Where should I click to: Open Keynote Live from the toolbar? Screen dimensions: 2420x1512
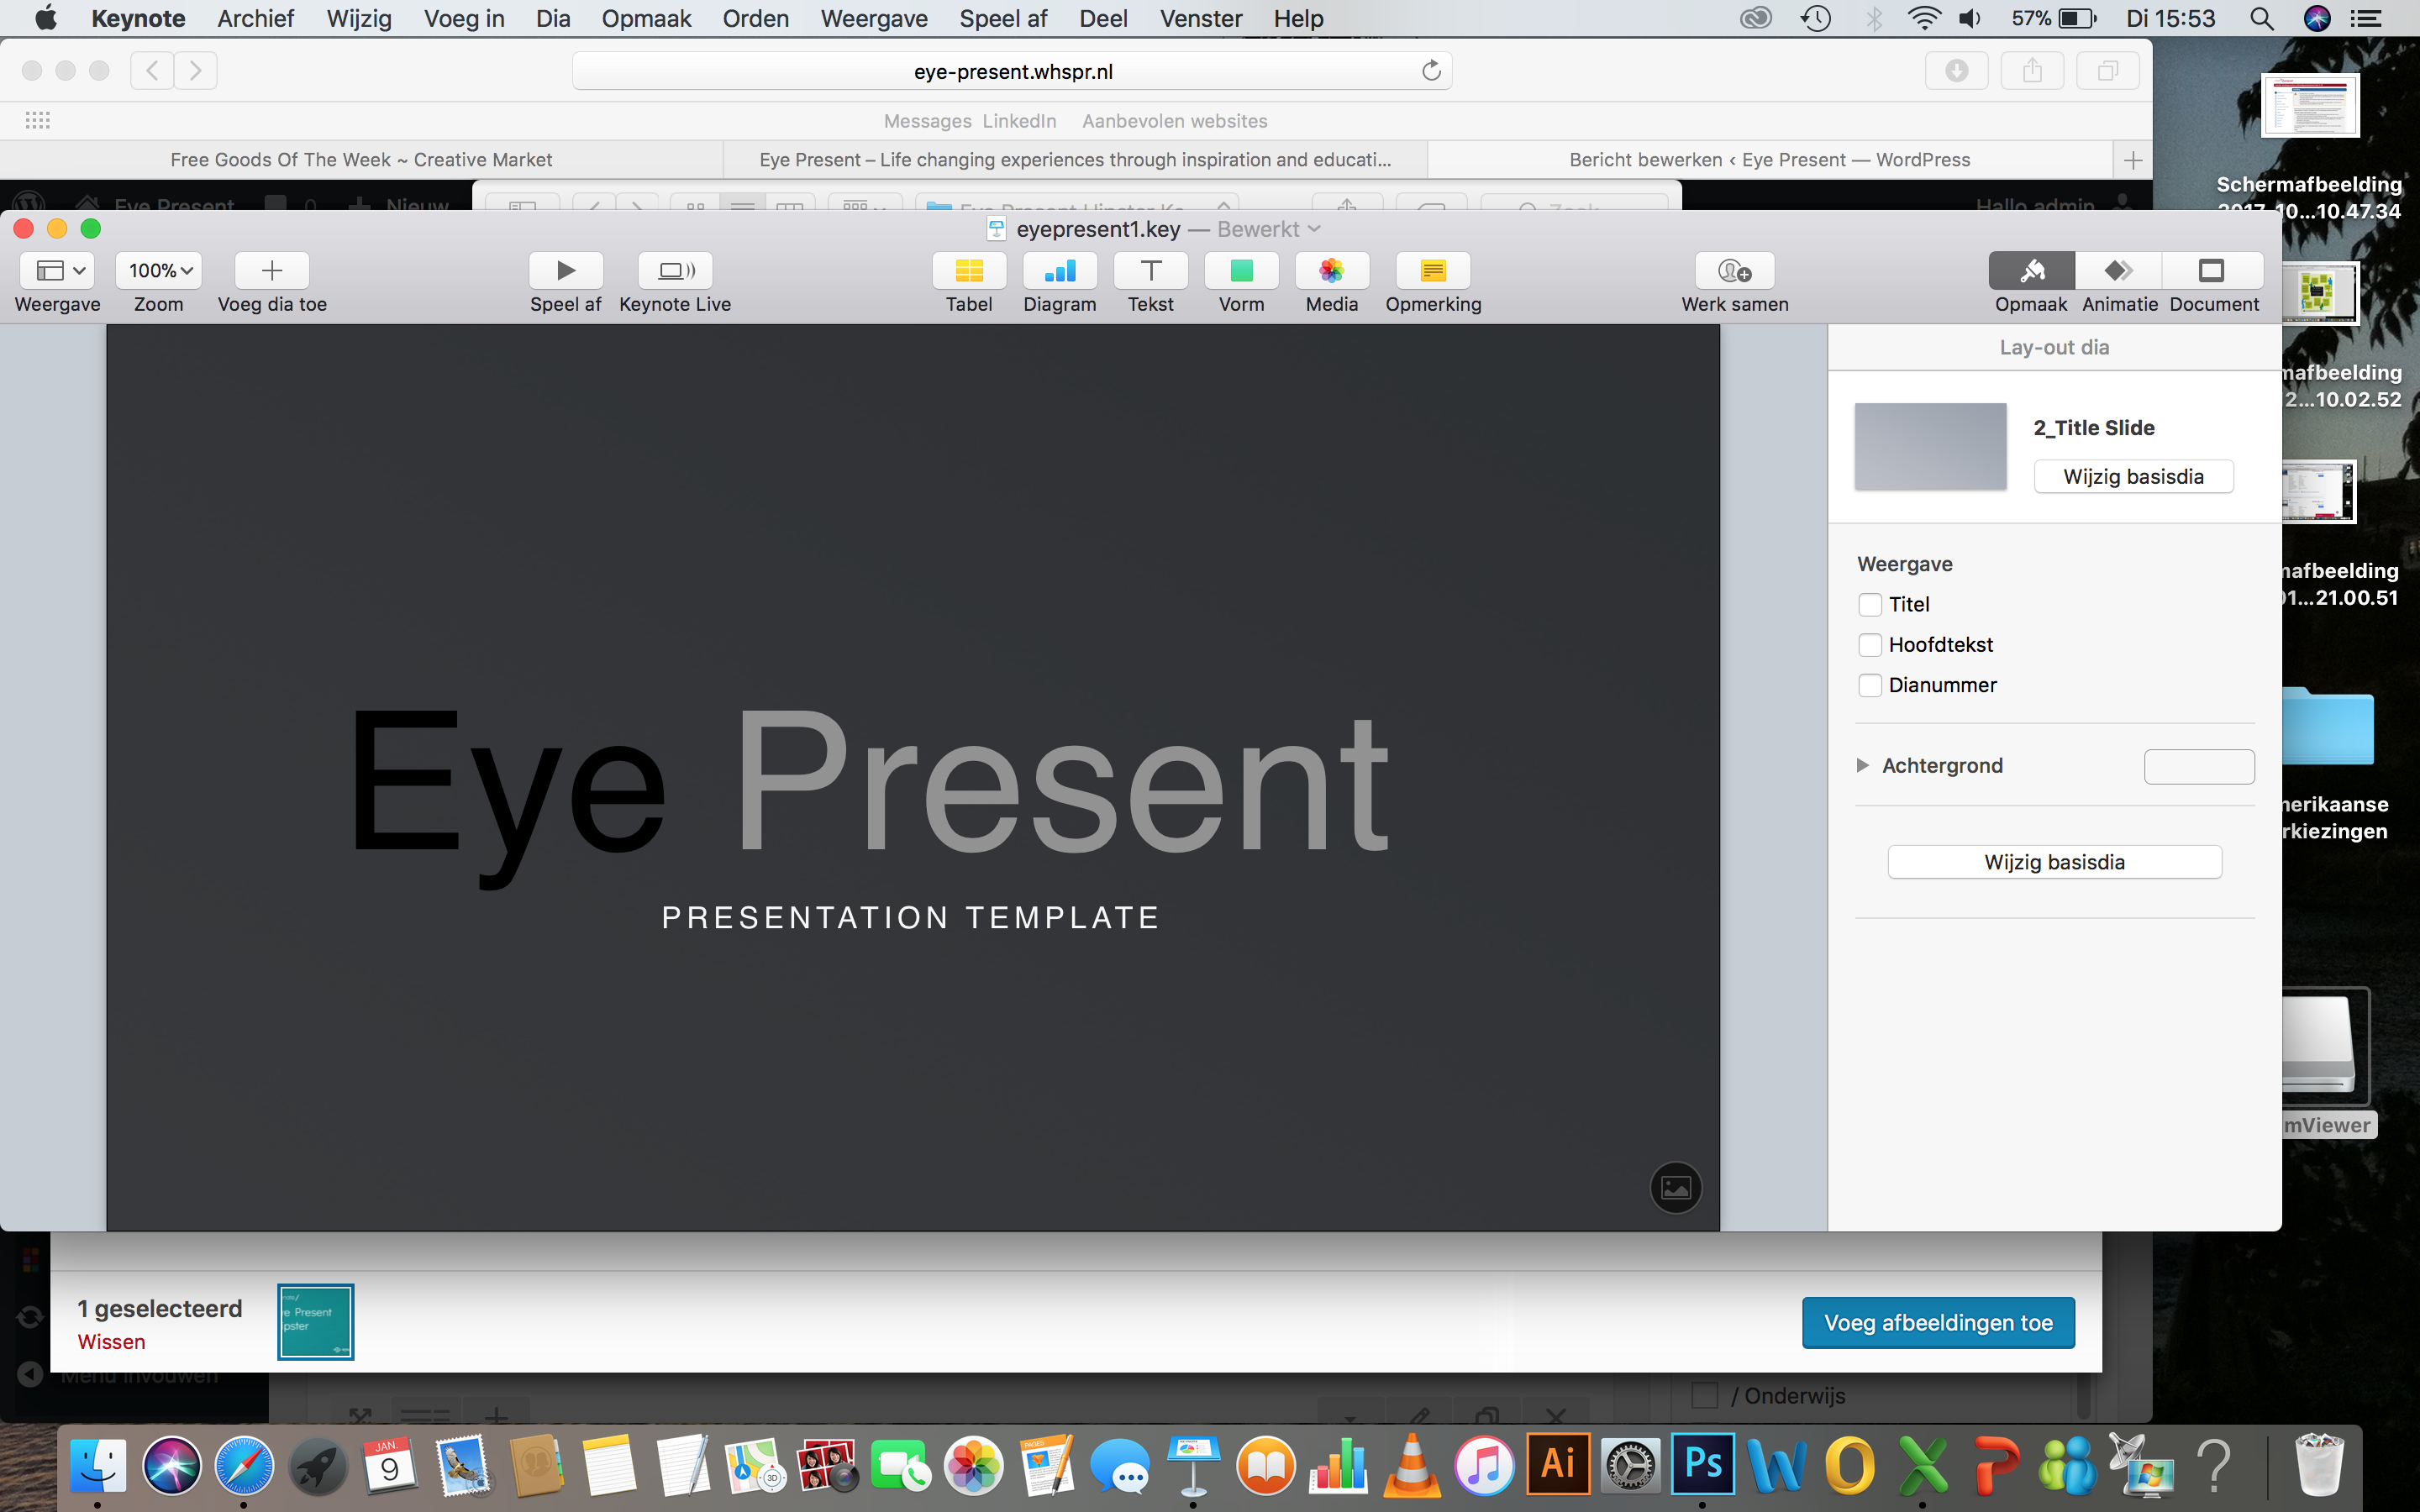(675, 270)
